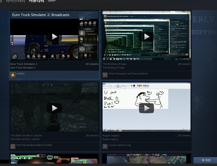Image resolution: width=217 pixels, height=166 pixels.
Task: Open 'Loose Cannon Cop' name link
Action: (x=120, y=145)
